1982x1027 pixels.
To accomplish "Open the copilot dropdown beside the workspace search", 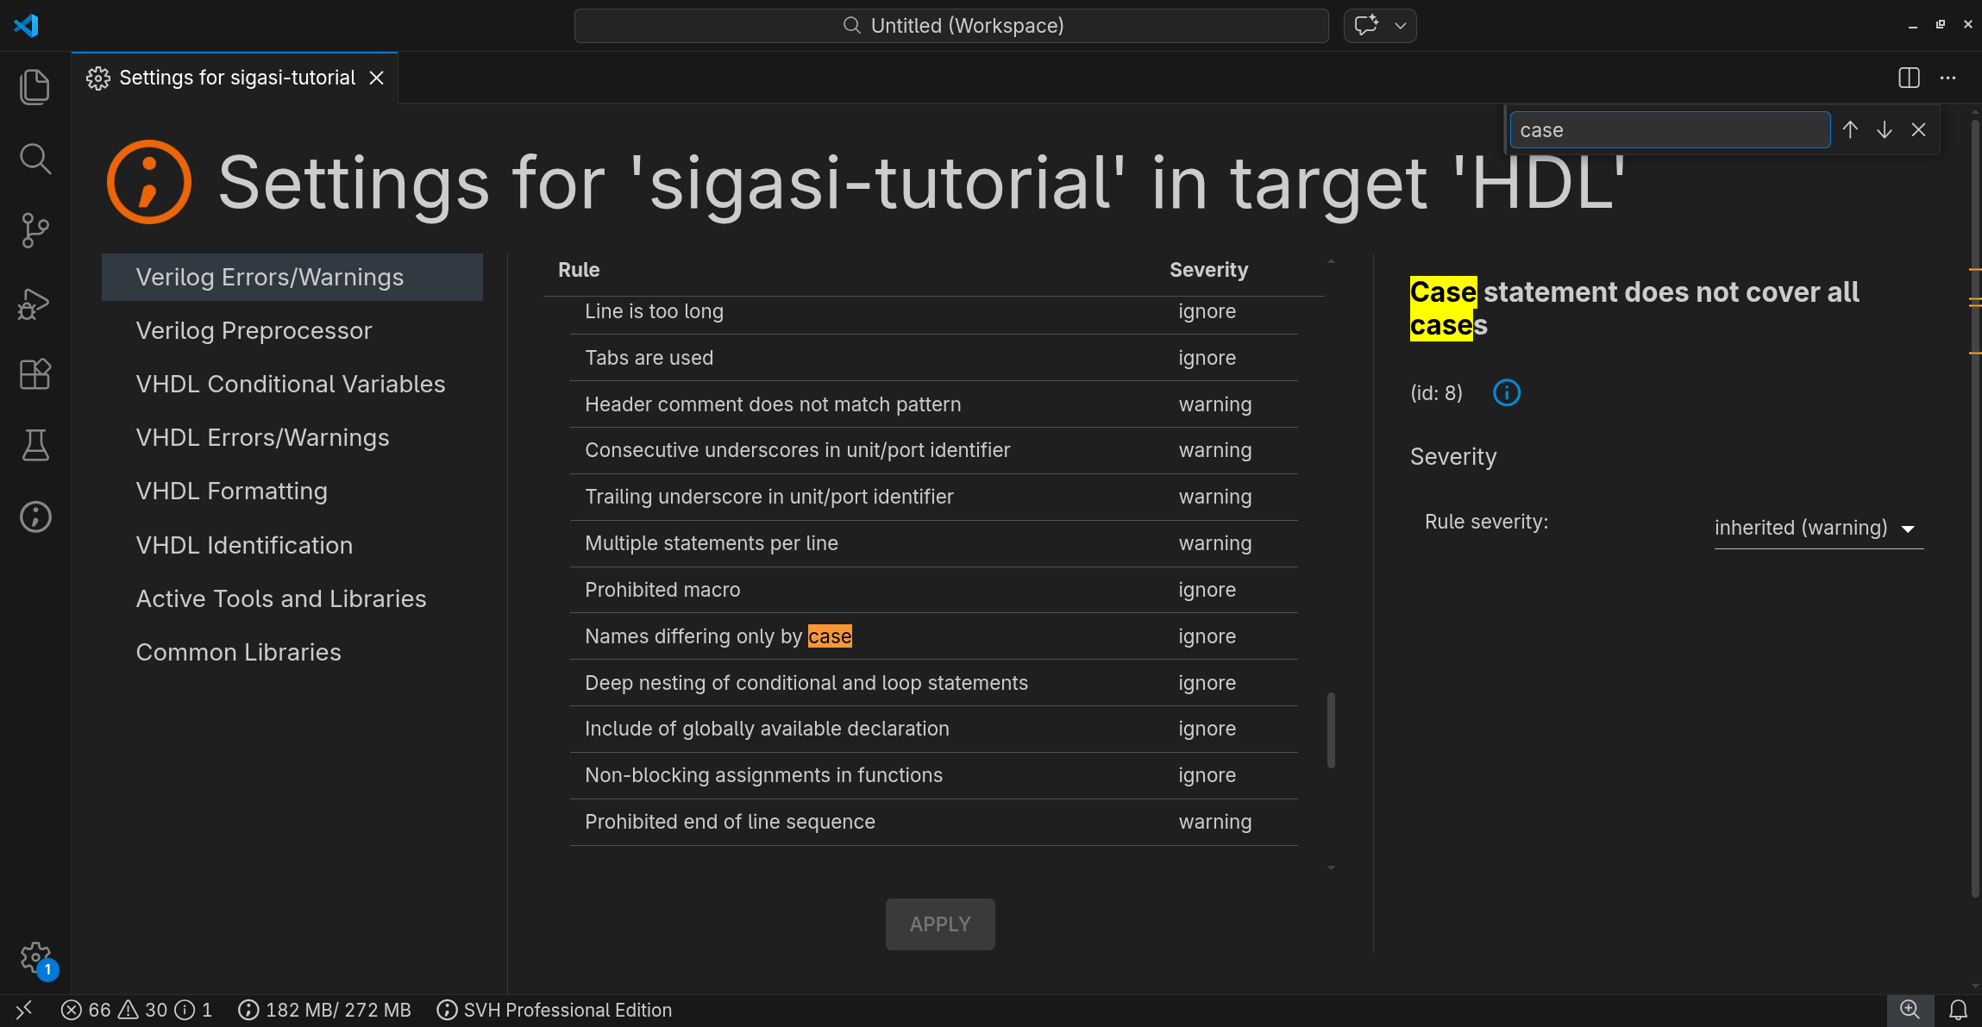I will click(1398, 25).
